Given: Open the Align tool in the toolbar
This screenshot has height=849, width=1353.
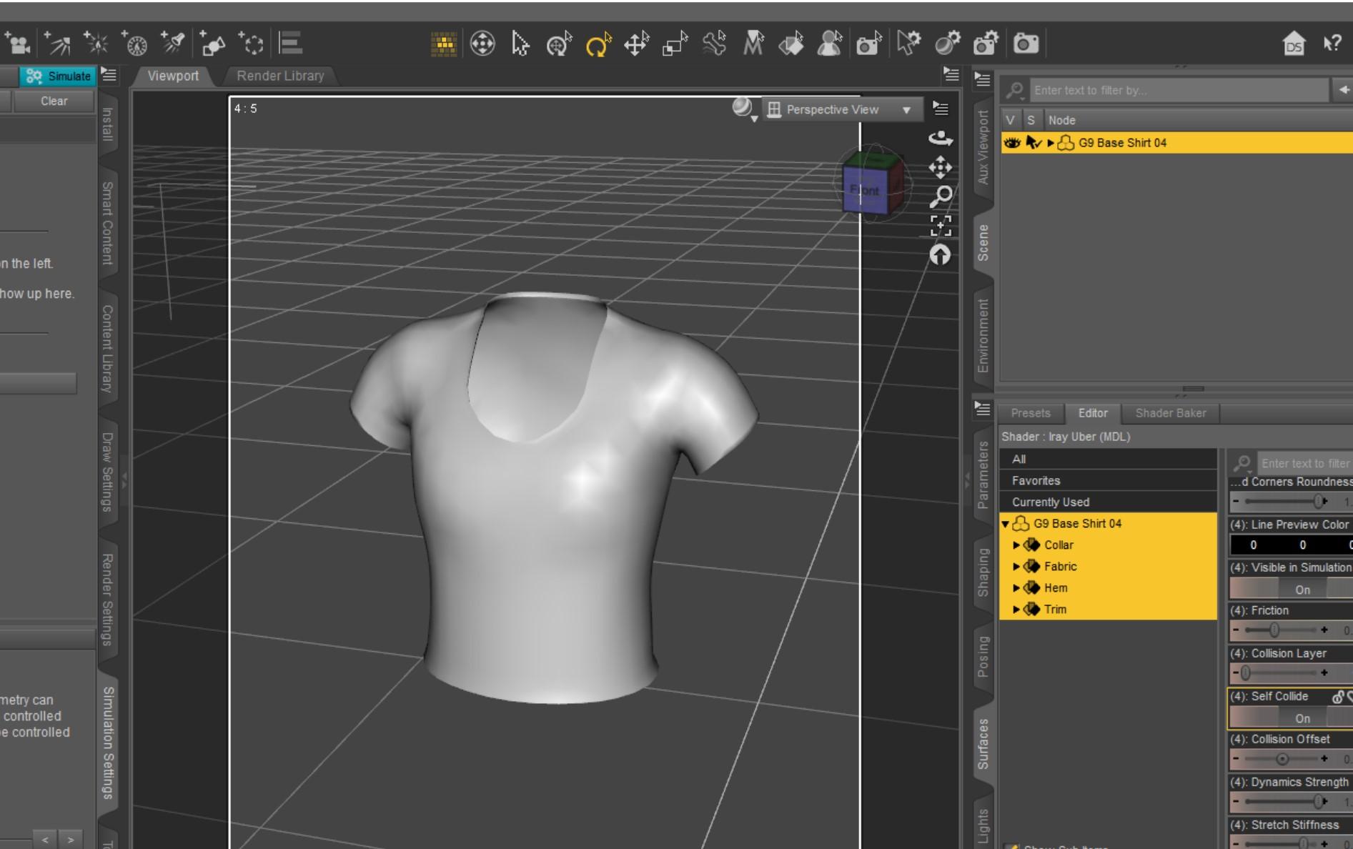Looking at the screenshot, I should click(x=290, y=44).
